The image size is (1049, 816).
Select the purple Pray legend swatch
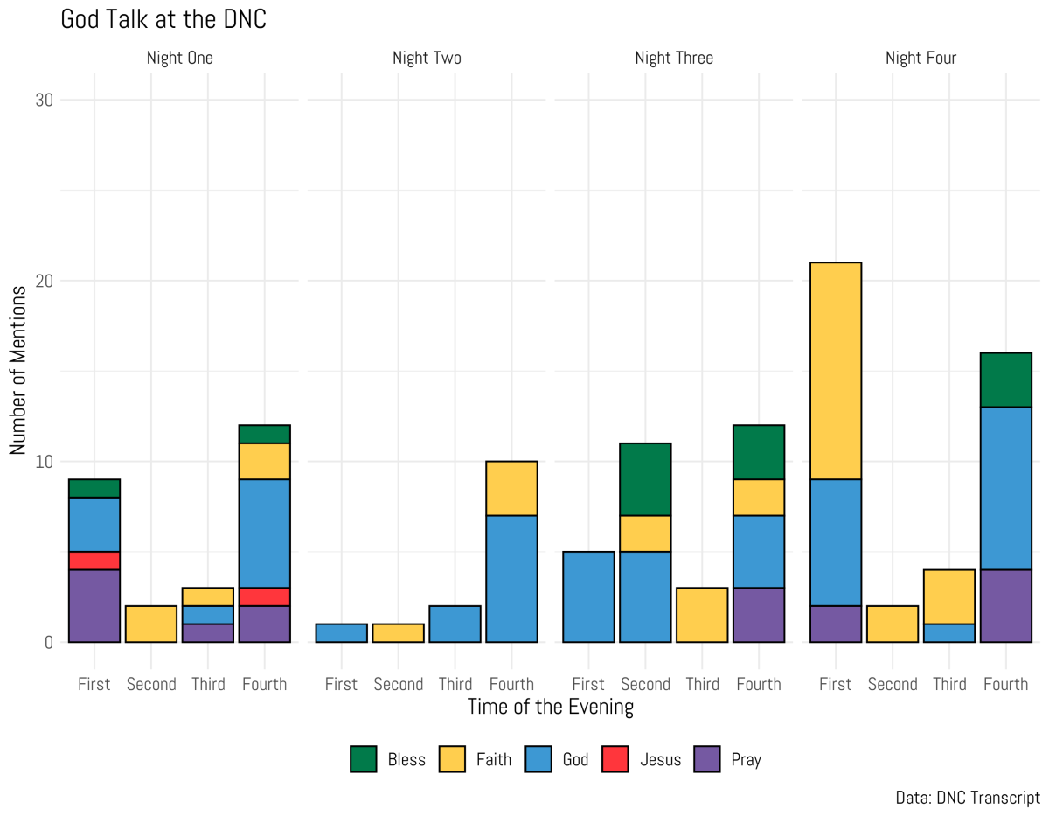pos(707,759)
